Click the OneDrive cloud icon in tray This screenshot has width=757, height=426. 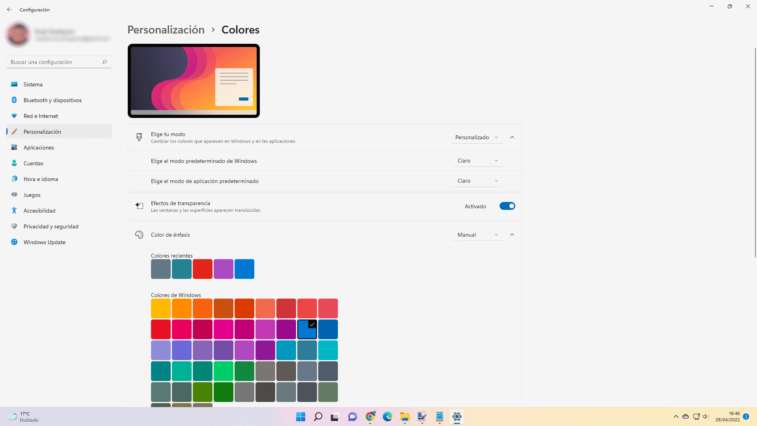(x=686, y=417)
